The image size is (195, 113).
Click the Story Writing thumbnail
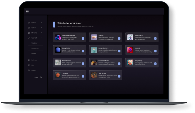[130, 62]
